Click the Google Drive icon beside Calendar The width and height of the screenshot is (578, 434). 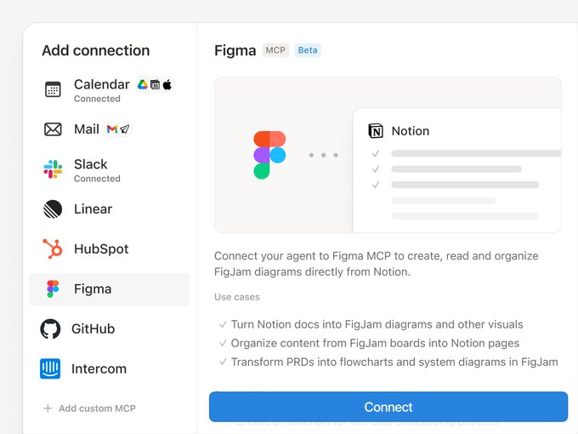pos(143,85)
